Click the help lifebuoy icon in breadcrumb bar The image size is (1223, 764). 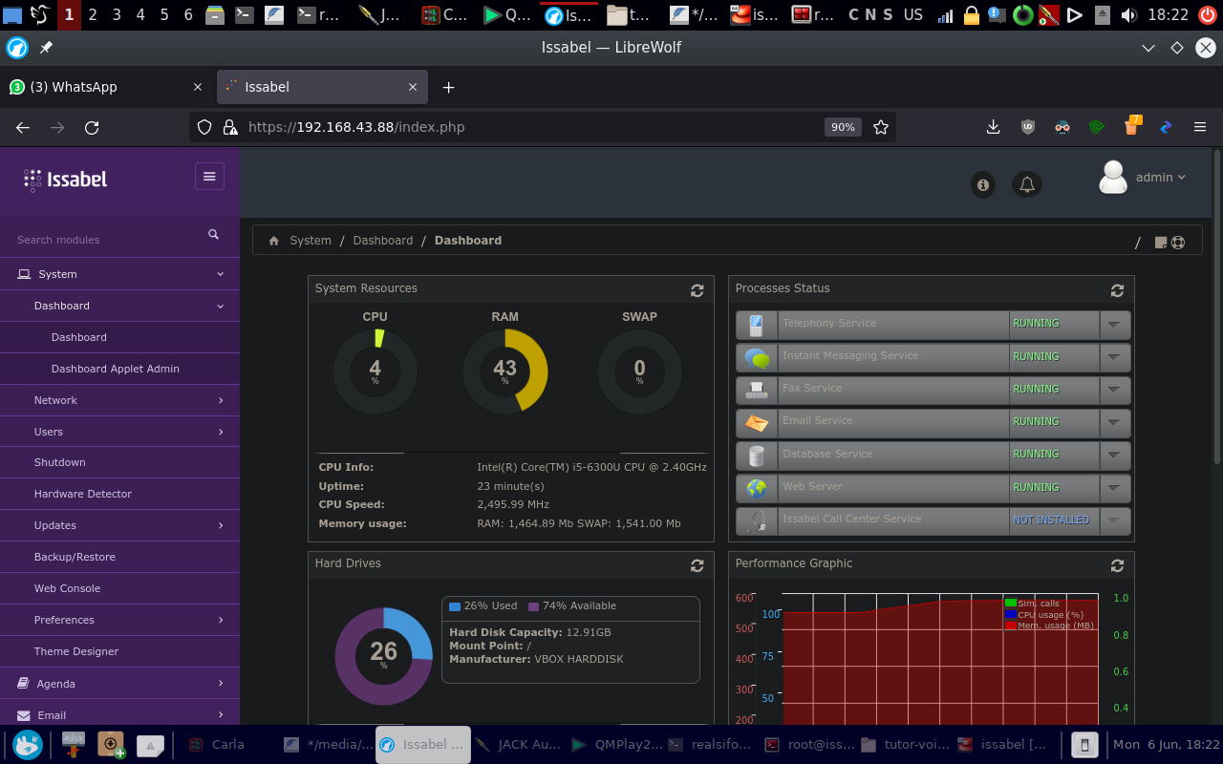(x=1178, y=242)
